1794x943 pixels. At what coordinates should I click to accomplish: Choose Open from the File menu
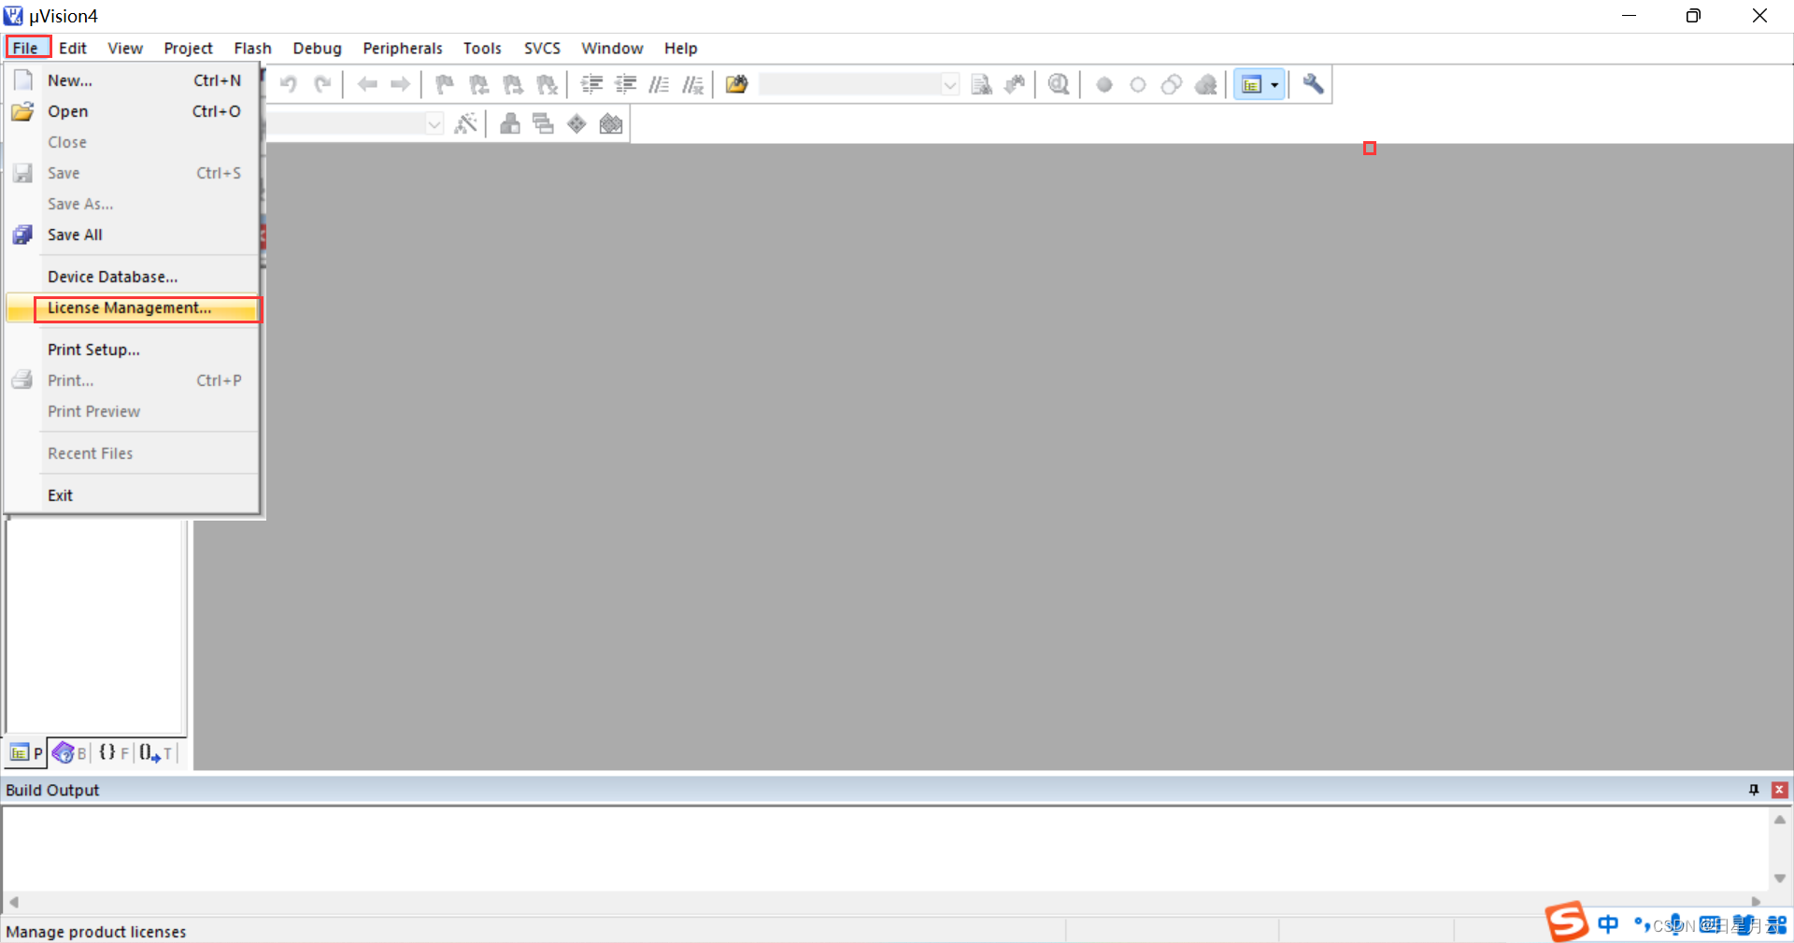(x=133, y=111)
